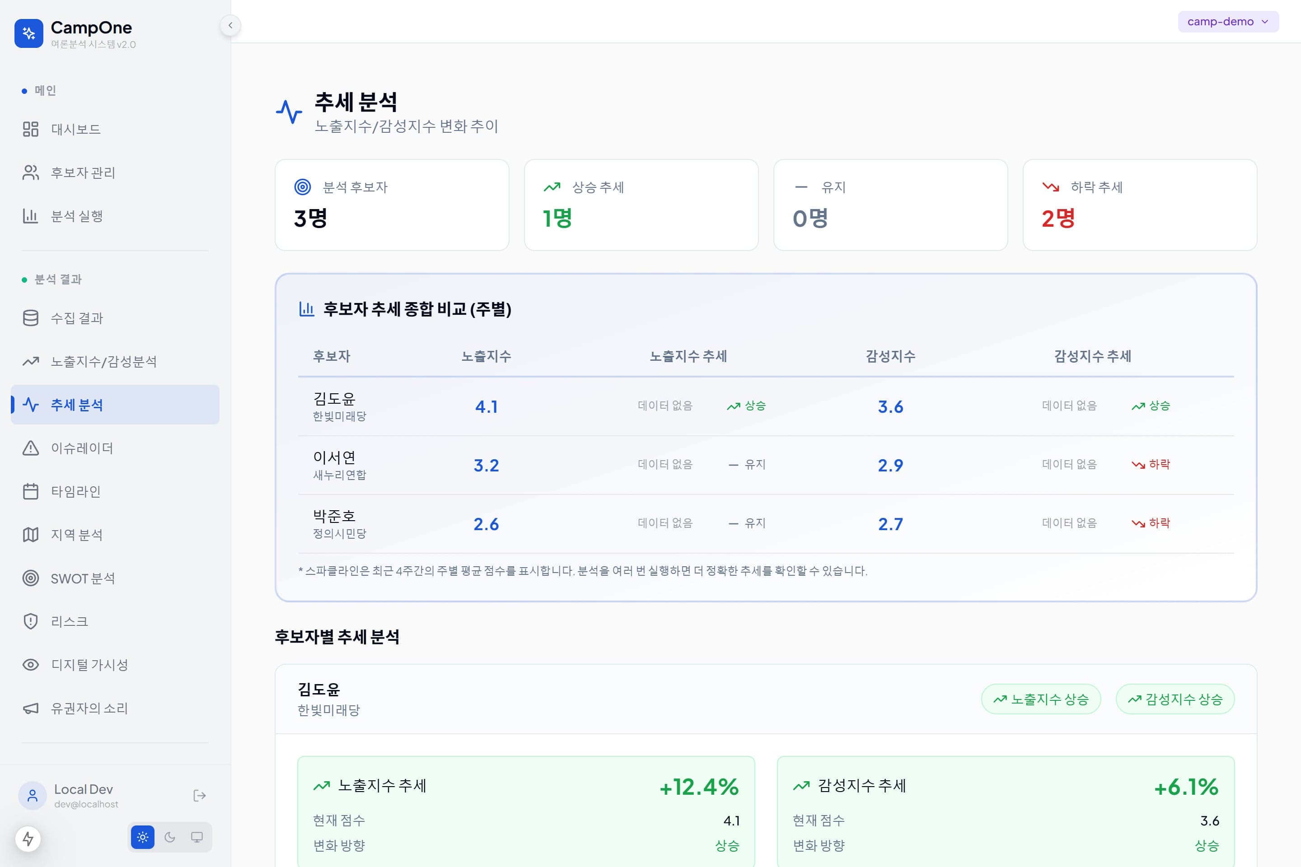Click the 하락 추세 red arrow icon

(1050, 187)
